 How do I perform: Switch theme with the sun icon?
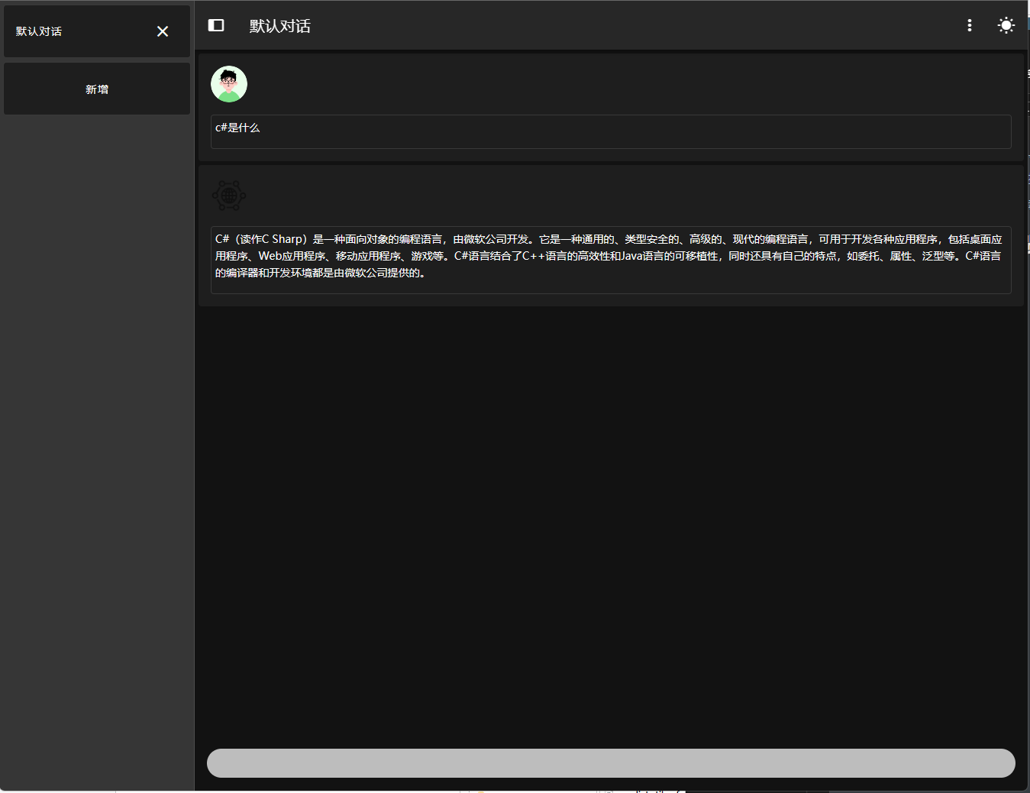point(1006,25)
